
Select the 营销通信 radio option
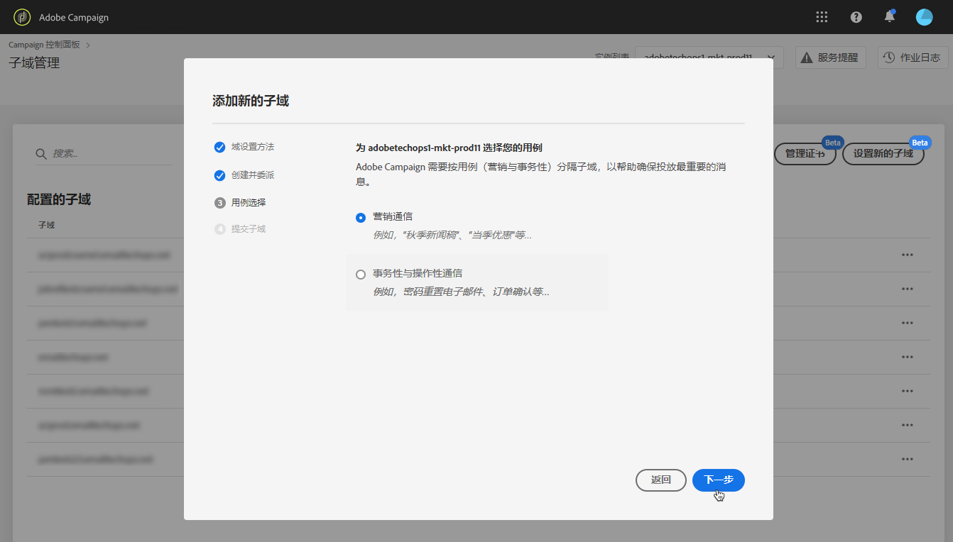[361, 218]
